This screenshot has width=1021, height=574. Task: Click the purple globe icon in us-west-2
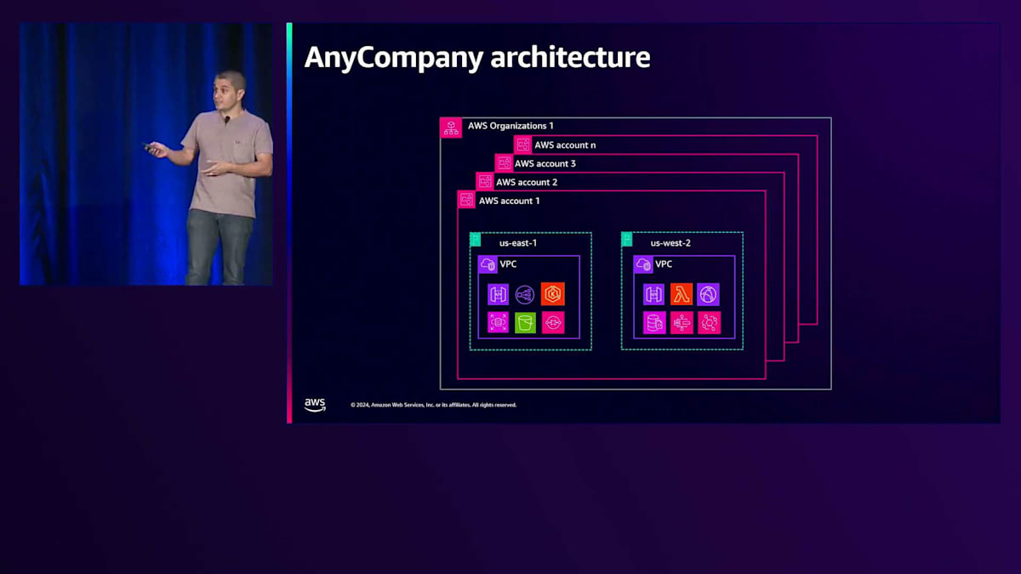click(x=709, y=294)
